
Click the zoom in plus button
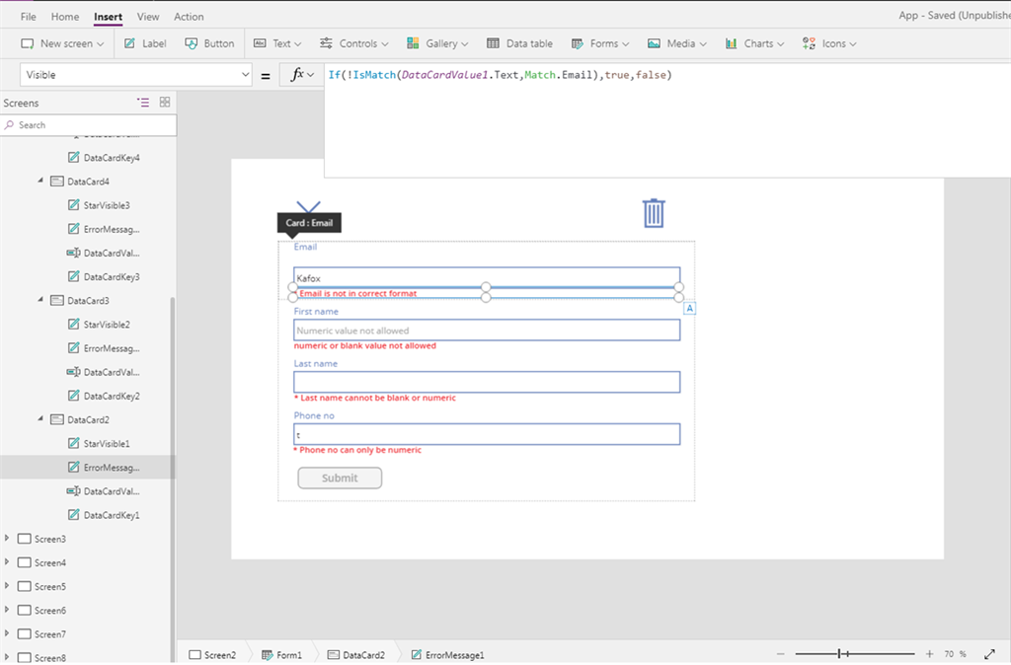(x=929, y=654)
